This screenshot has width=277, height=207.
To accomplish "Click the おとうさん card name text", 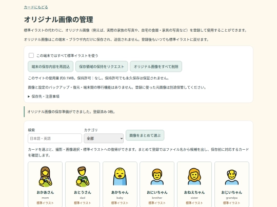I will click(x=83, y=192).
